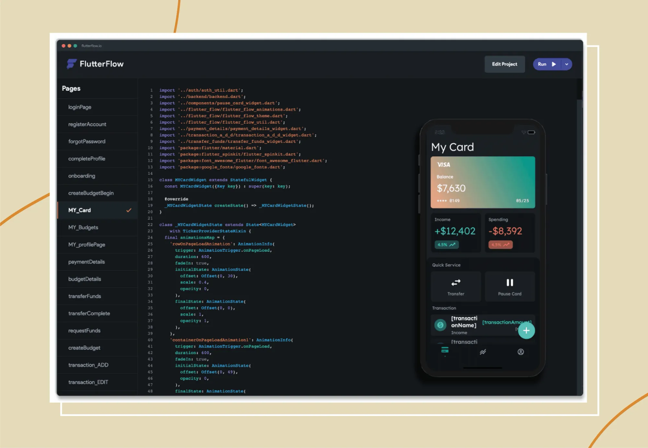
Task: Select the paymentDetails page
Action: coord(97,262)
